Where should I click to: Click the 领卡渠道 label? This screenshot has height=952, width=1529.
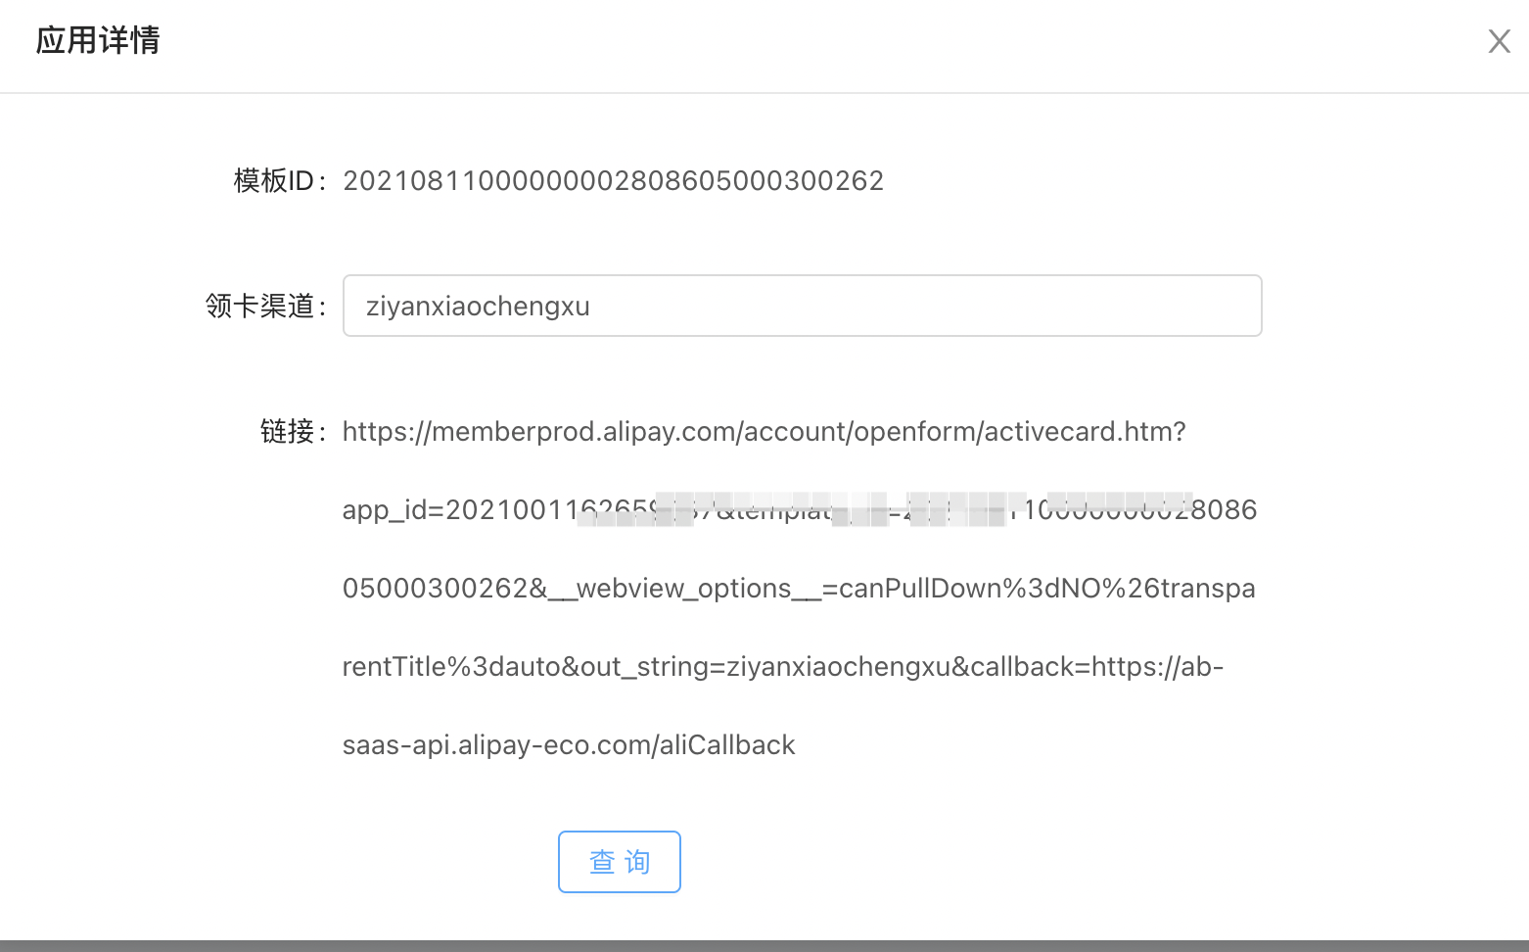264,307
